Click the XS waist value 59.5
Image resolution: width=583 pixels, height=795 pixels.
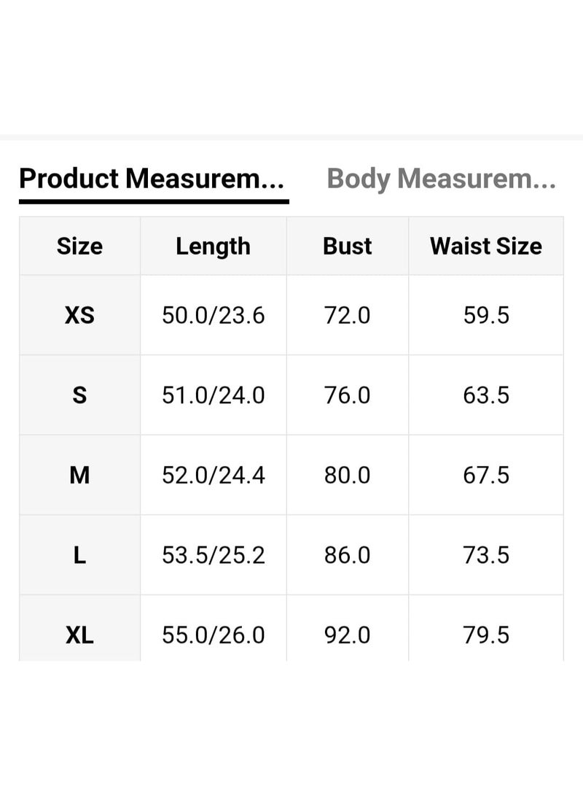coord(486,315)
